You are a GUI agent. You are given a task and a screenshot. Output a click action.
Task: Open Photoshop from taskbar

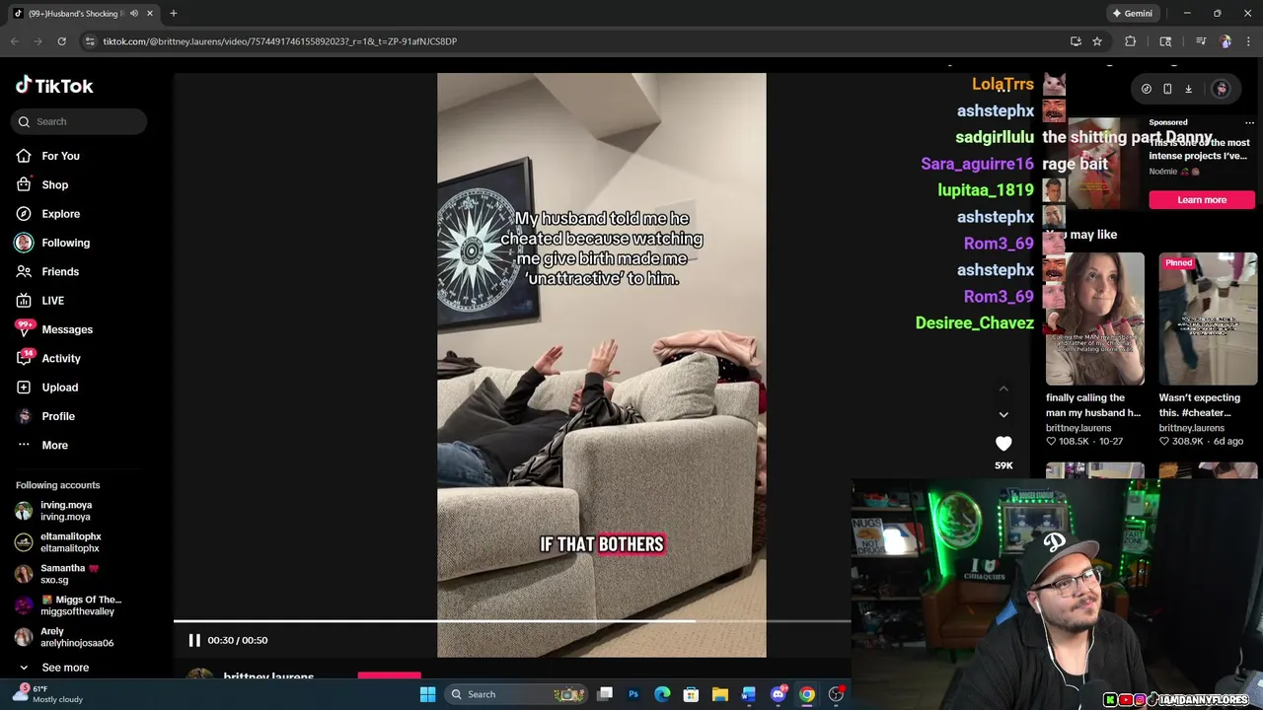633,694
